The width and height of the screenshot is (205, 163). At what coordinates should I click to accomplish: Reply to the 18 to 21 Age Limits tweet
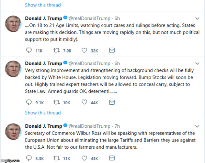(29, 50)
